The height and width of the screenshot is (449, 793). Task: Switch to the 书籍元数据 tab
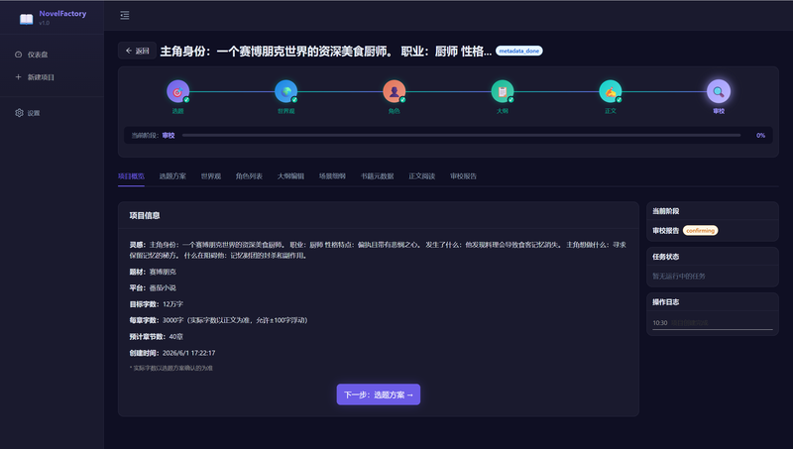coord(378,176)
